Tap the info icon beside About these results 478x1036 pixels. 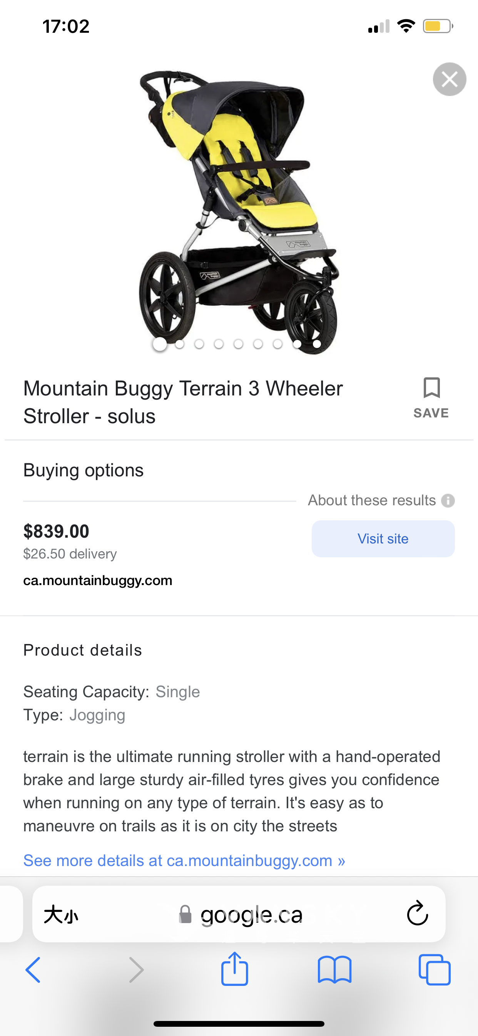coord(448,501)
